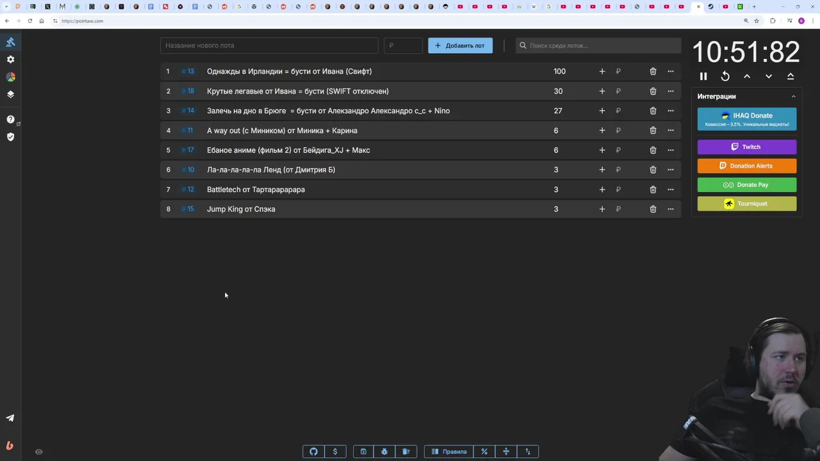The image size is (820, 461).
Task: Add amount to Залечь на дно lot
Action: click(x=602, y=111)
